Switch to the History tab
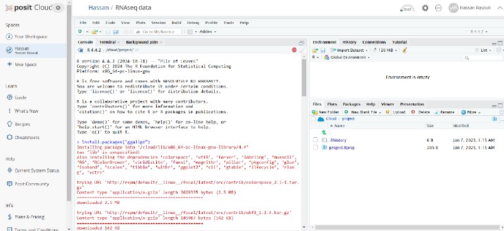 (349, 42)
